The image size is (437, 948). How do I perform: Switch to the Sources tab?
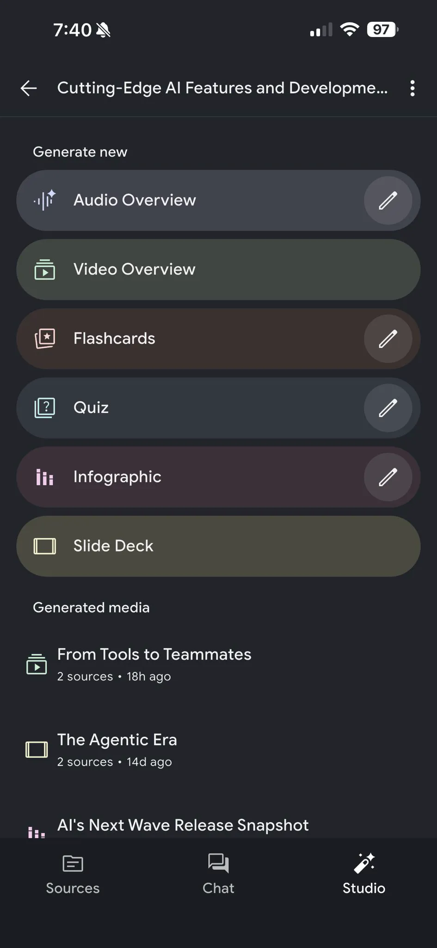click(73, 874)
